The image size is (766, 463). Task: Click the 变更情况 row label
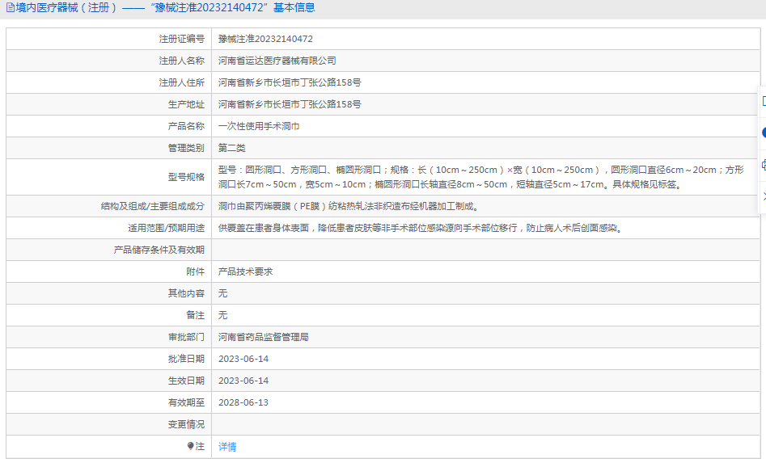tap(186, 425)
